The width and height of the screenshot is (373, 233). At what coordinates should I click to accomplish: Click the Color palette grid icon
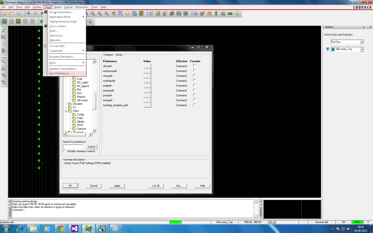pos(158,13)
